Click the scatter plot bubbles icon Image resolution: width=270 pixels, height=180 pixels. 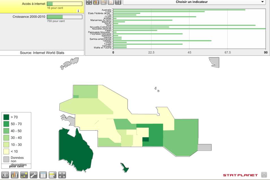coord(24,175)
